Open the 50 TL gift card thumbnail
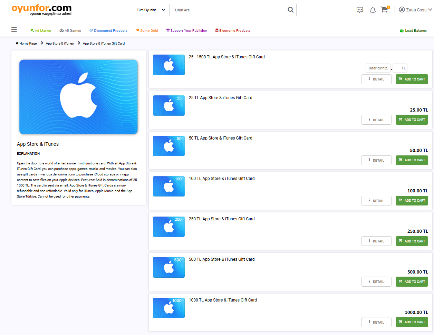Image resolution: width=434 pixels, height=335 pixels. coord(169,146)
